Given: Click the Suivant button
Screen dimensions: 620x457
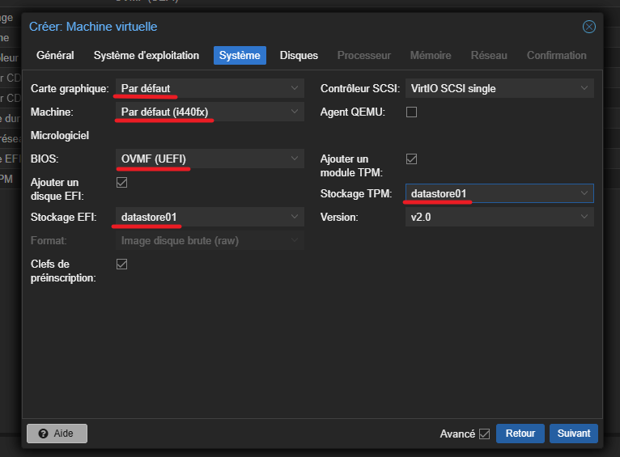Looking at the screenshot, I should point(574,434).
